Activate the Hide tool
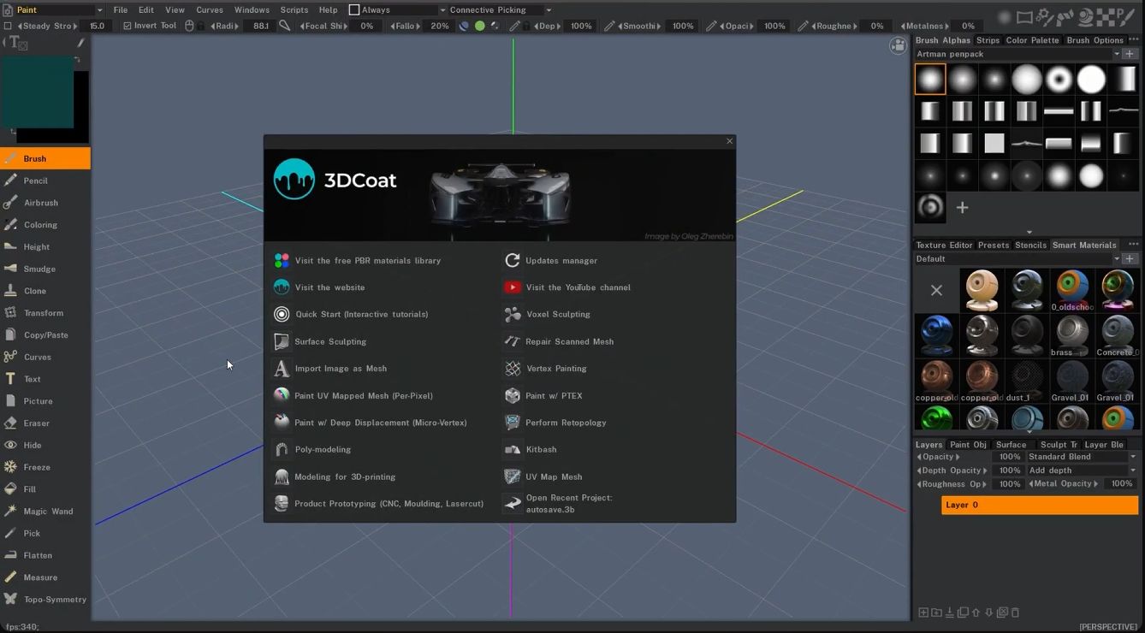The image size is (1145, 633). [x=44, y=445]
